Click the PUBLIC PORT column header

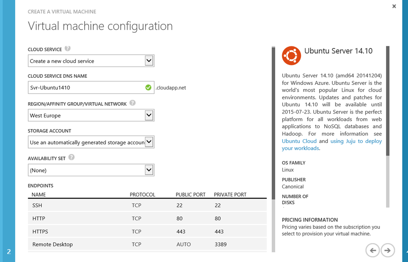(x=191, y=194)
